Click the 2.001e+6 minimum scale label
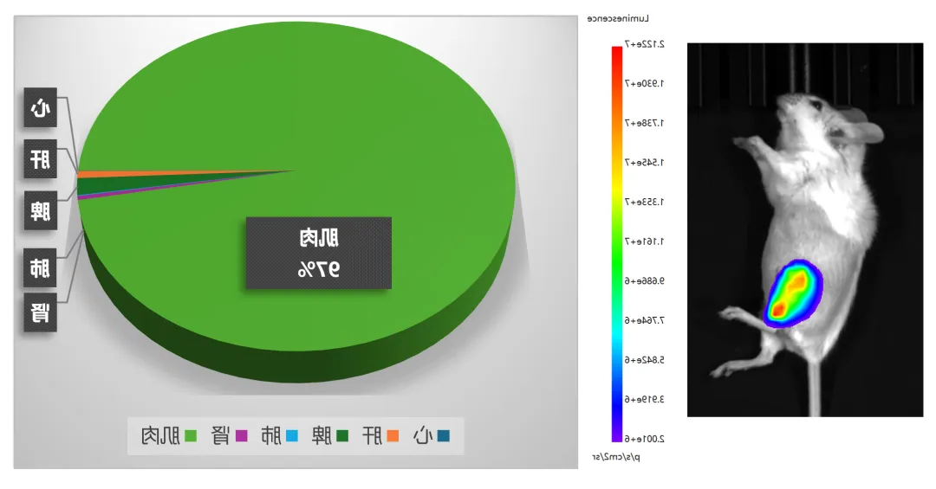Image resolution: width=936 pixels, height=489 pixels. click(x=643, y=439)
